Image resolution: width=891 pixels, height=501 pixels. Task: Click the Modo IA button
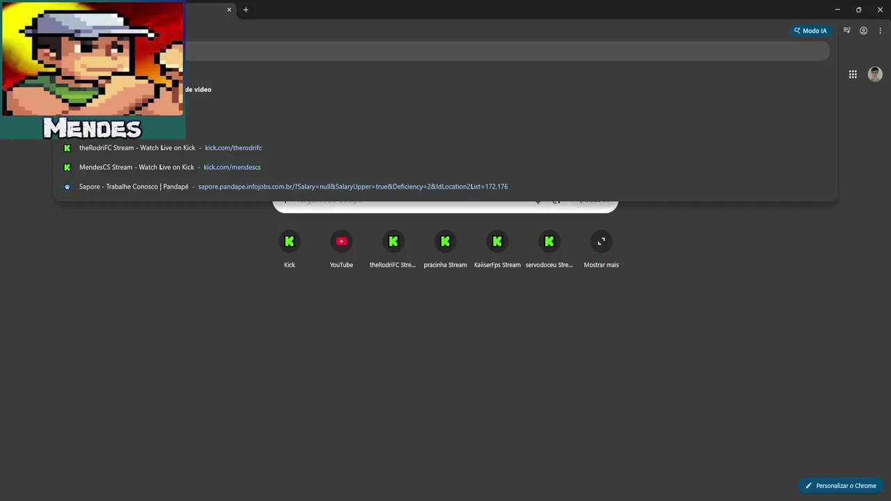coord(811,31)
